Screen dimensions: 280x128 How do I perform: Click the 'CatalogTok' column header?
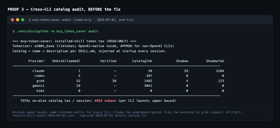click(x=142, y=61)
